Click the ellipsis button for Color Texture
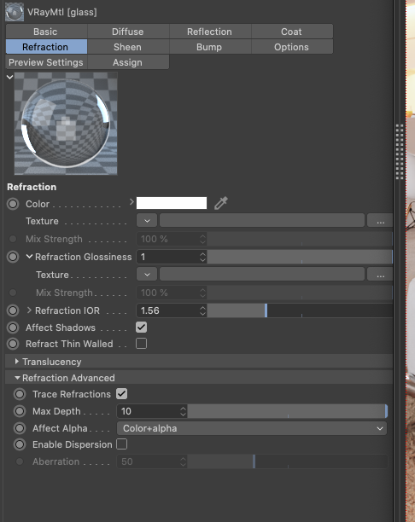Viewport: 415px width, 522px height. 380,221
